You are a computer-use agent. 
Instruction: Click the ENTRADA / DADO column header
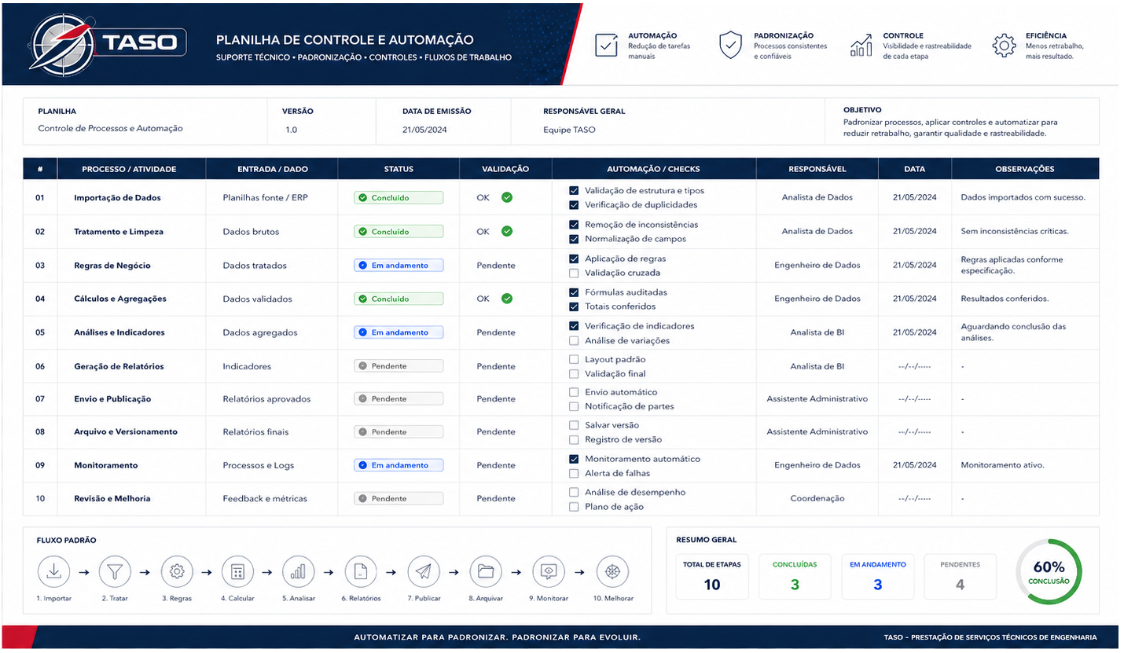point(273,169)
